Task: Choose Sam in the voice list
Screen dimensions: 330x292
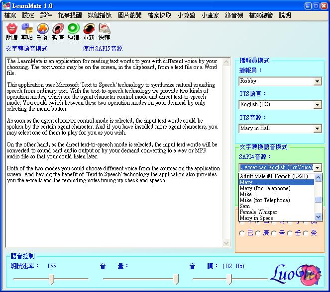Action: (277, 206)
